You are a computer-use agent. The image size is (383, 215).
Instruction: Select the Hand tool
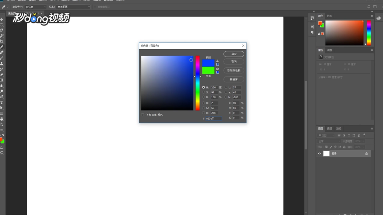point(2,119)
